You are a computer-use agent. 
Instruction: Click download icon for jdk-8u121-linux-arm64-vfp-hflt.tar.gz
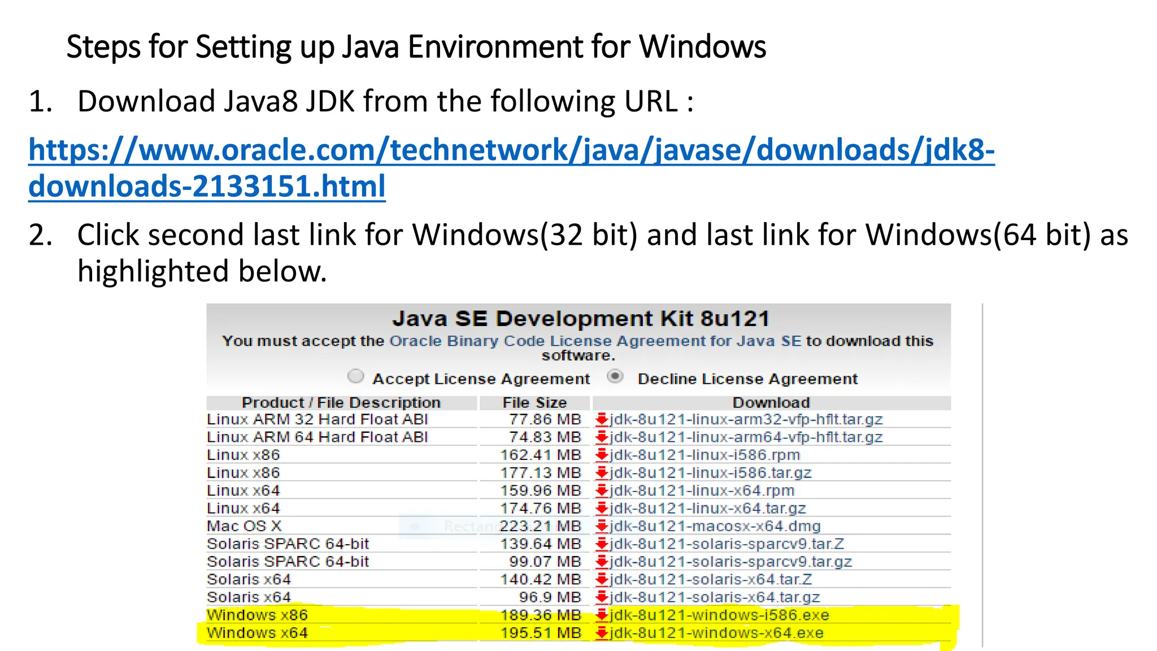coord(602,437)
